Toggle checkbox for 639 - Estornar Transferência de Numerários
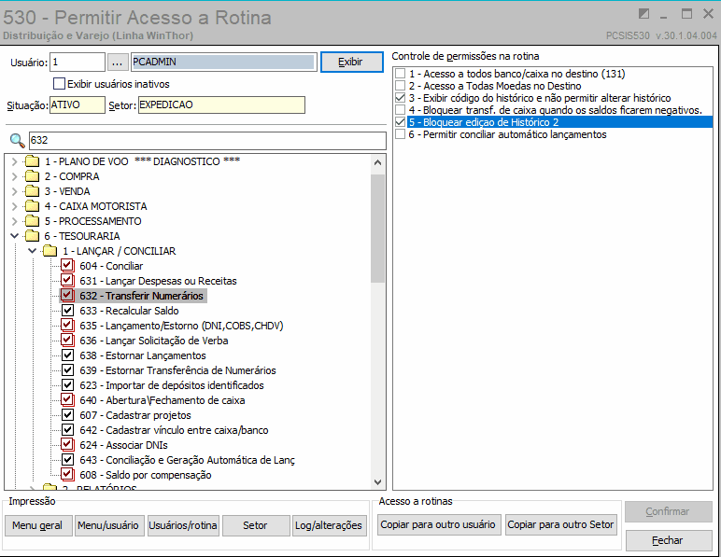 click(67, 370)
